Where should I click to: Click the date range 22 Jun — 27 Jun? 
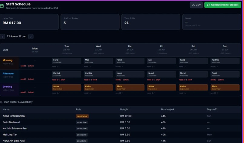(x=16, y=36)
